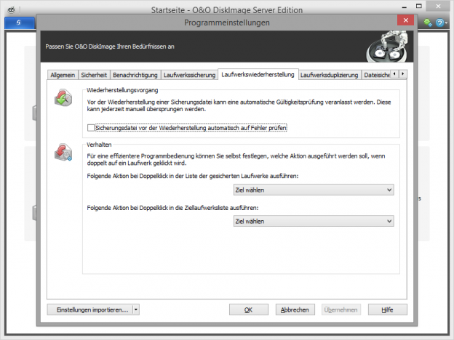454x340 pixels.
Task: Switch to the Laufwerksduplizierung tab
Action: [329, 75]
